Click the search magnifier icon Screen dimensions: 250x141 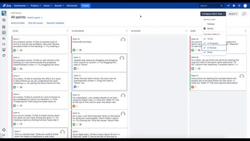click(x=221, y=5)
